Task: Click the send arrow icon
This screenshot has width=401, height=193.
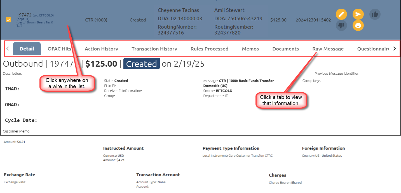Action: point(358,14)
